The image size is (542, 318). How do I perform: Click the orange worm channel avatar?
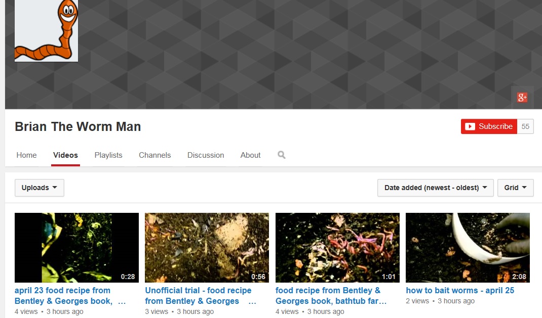pos(46,30)
